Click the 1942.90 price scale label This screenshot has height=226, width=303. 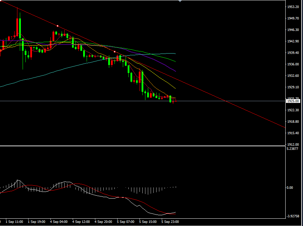click(293, 41)
